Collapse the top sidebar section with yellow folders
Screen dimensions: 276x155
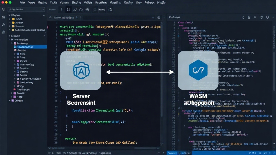coord(9,15)
